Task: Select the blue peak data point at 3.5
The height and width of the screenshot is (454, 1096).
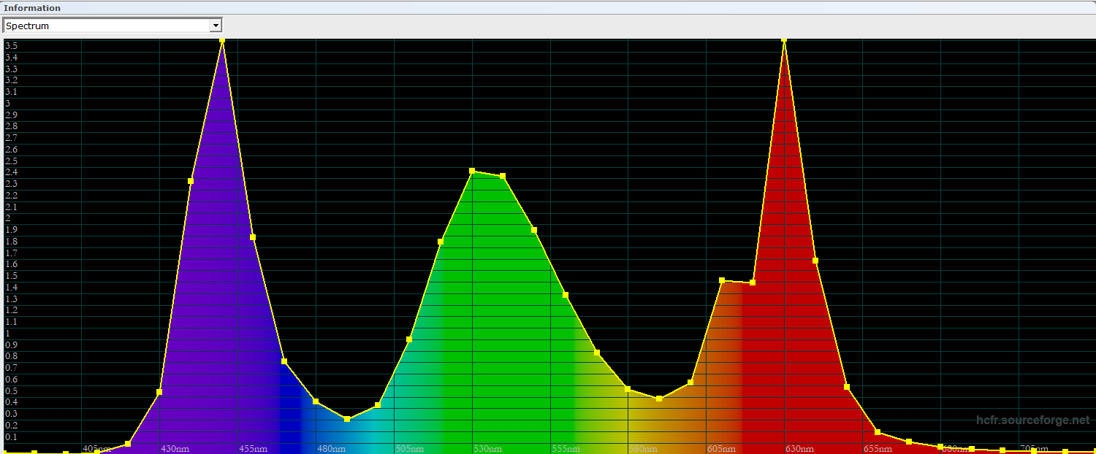Action: [x=222, y=40]
